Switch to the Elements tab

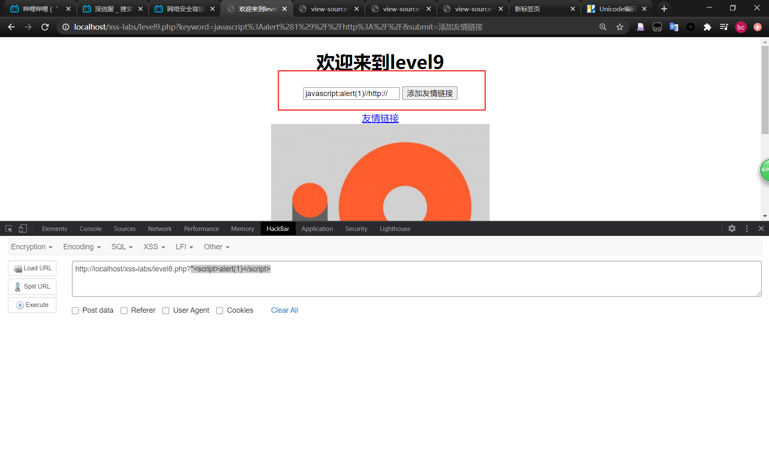point(54,229)
